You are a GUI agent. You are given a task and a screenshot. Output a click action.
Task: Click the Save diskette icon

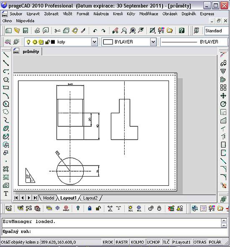pyautogui.click(x=26, y=31)
